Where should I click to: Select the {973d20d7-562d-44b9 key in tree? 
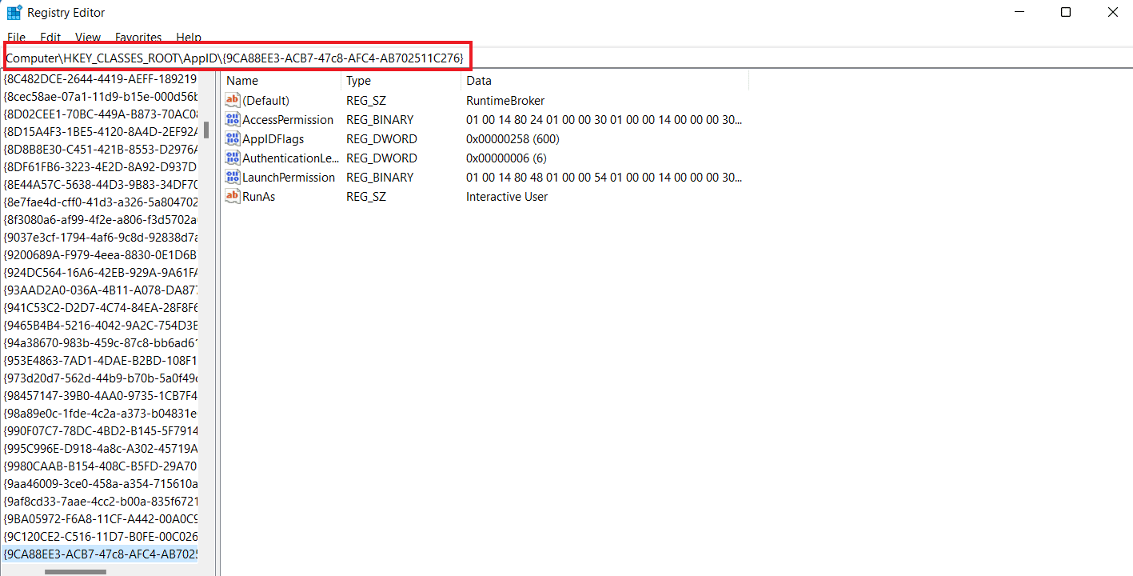pos(100,378)
